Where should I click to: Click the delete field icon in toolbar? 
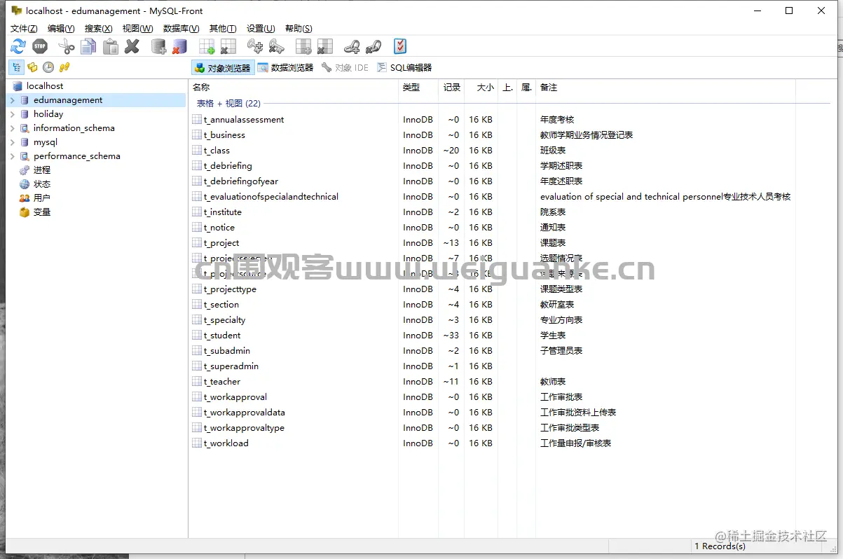[324, 47]
